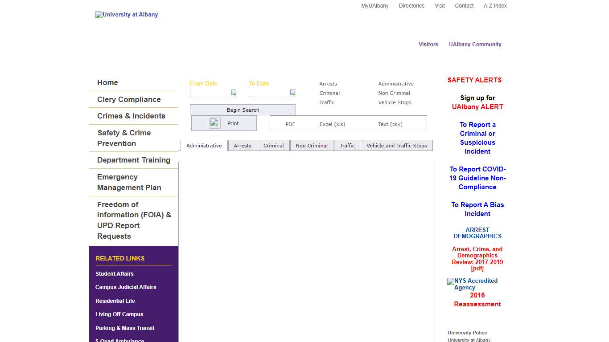This screenshot has height=342, width=609.
Task: Open the From Date calendar picker icon
Action: [233, 92]
